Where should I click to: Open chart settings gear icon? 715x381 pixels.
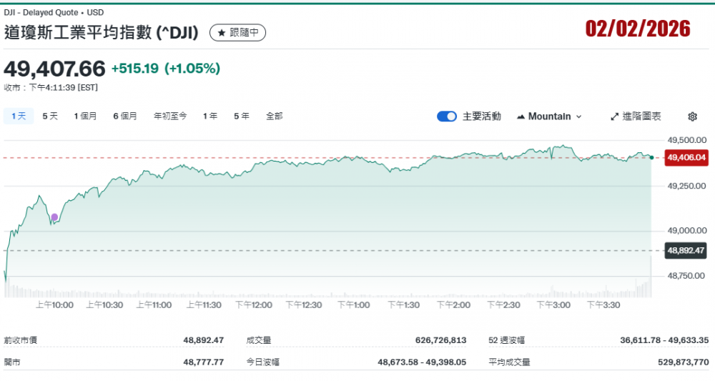tap(692, 117)
